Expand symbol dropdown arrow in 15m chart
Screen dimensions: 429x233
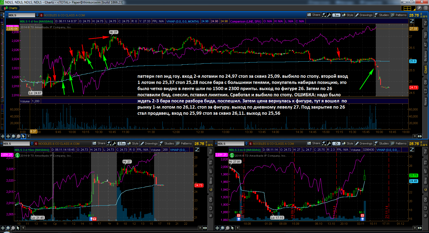[32, 144]
